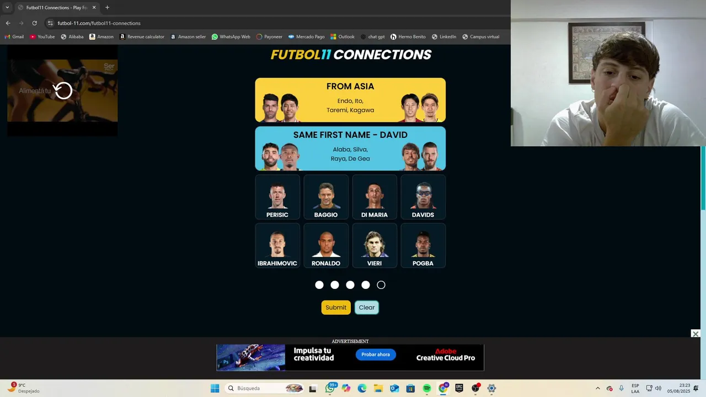The image size is (706, 397).
Task: Show hidden system tray icons
Action: 597,388
